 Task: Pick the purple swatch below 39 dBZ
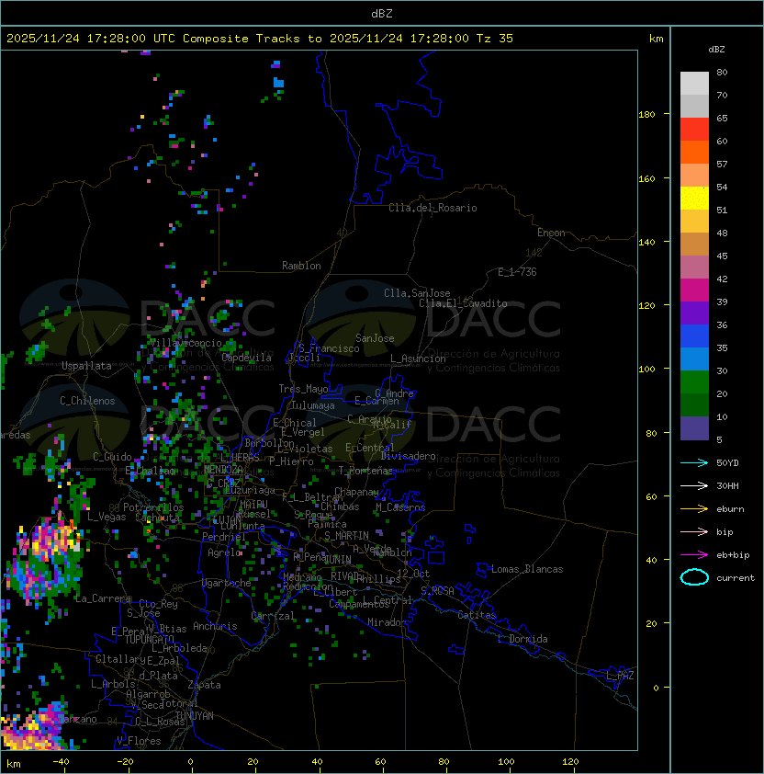click(x=694, y=313)
